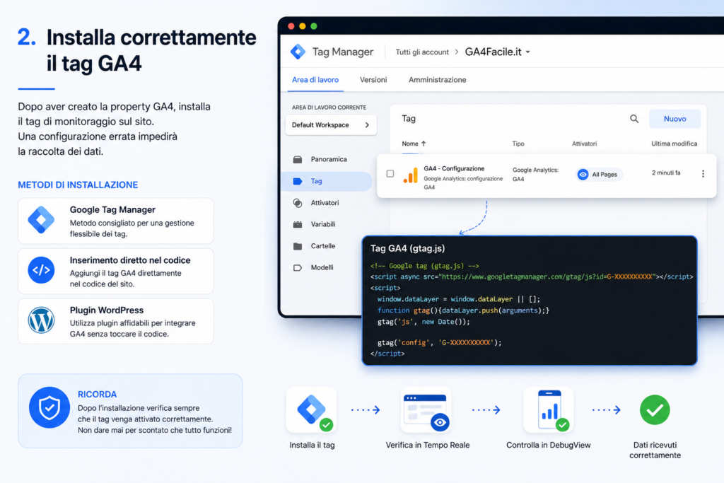The width and height of the screenshot is (724, 483).
Task: Click the Tutti gli account breadcrumb link
Action: click(x=422, y=52)
